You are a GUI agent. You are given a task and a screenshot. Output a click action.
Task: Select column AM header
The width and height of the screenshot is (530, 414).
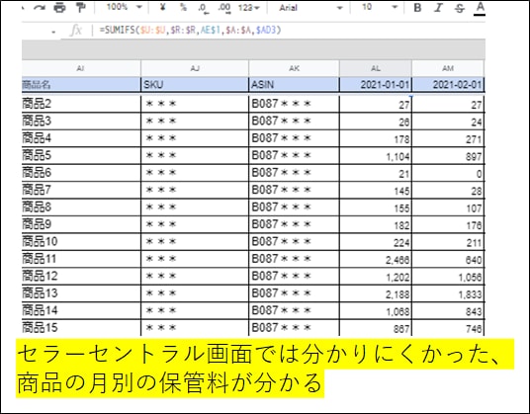pos(448,68)
